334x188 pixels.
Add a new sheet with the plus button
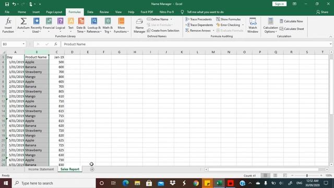(x=92, y=169)
